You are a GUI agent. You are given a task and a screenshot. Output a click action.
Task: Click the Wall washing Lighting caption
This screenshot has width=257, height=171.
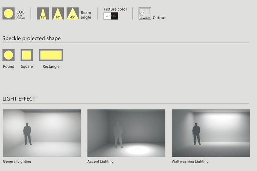[190, 161]
